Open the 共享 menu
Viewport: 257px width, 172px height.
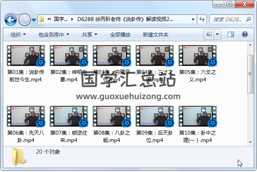tap(89, 35)
